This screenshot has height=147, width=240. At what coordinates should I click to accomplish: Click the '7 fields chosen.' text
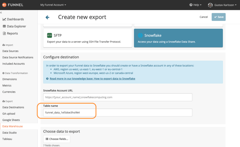tap(52, 145)
